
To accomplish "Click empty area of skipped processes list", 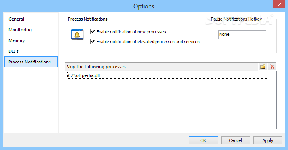I will pos(171,104).
